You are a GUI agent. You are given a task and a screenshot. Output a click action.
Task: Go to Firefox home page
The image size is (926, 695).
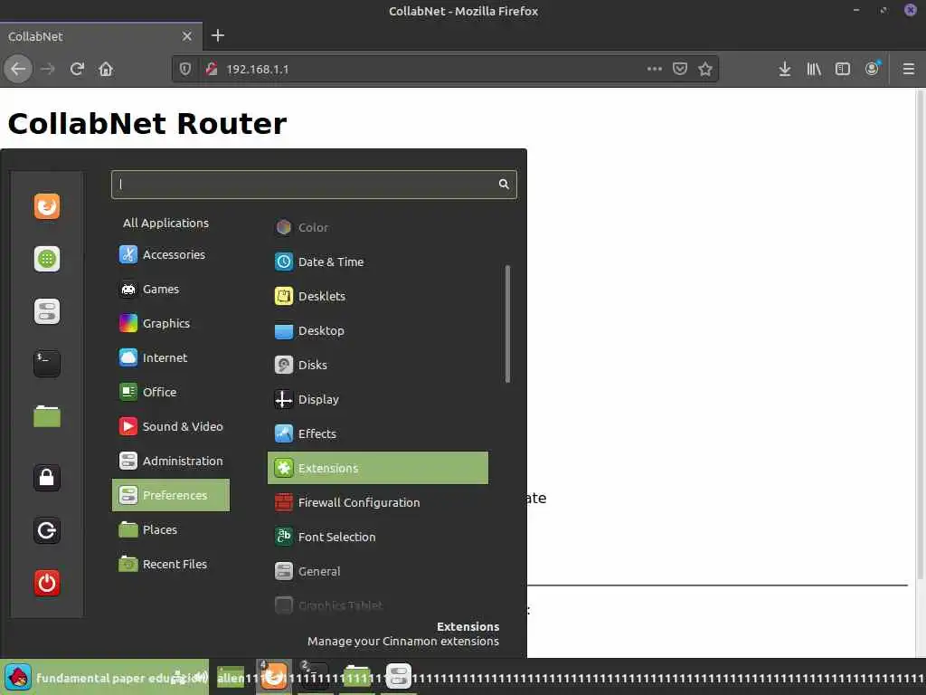coord(106,69)
